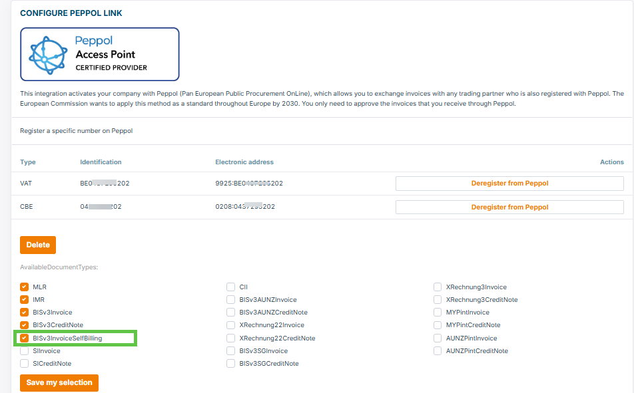Click the CBE identification number cell

101,206
